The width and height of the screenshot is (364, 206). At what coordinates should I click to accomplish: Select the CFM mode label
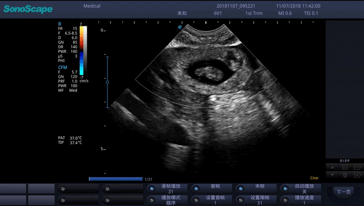(62, 68)
